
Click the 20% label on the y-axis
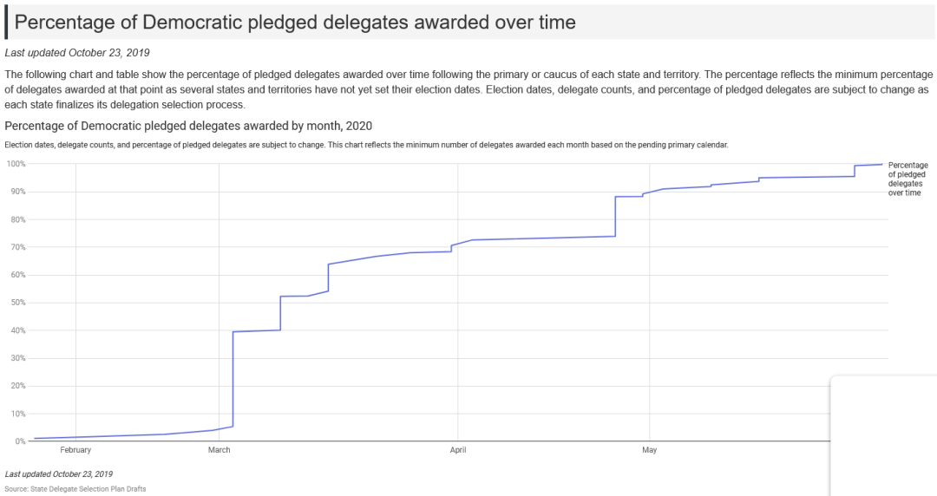click(x=17, y=386)
